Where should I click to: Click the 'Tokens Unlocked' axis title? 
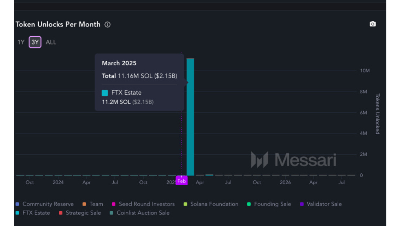pos(377,114)
